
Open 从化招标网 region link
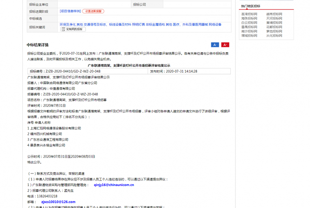click(x=274, y=35)
